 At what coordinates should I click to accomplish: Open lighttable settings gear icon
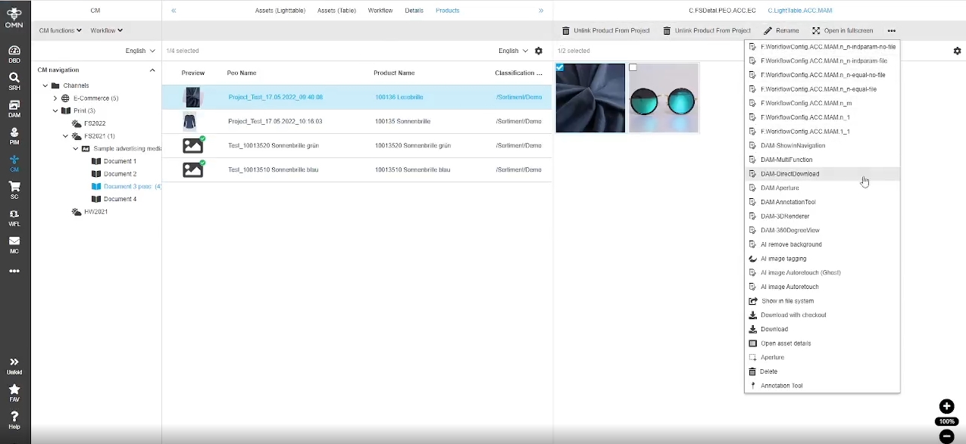(957, 51)
